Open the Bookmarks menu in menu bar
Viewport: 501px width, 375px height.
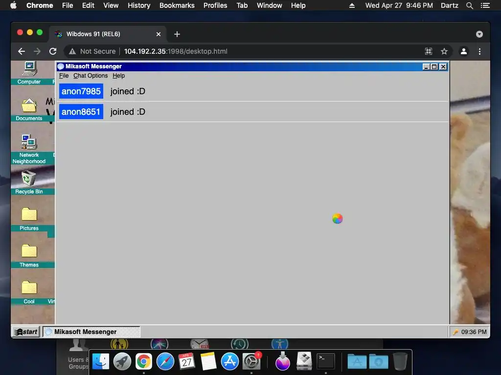177,5
